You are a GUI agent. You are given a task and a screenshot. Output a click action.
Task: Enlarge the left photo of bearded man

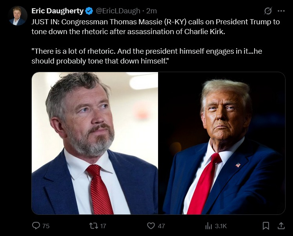click(x=95, y=143)
